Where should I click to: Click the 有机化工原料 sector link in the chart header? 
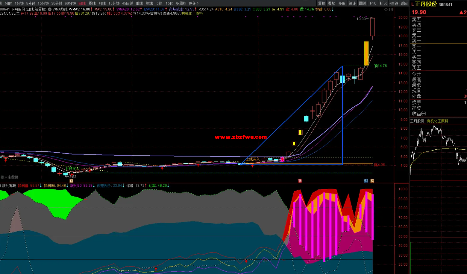[x=192, y=13]
